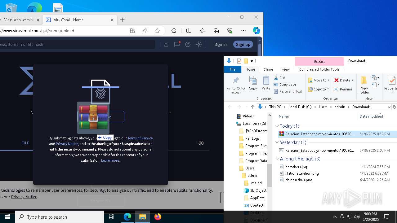Open the Move to dropdown
The width and height of the screenshot is (397, 223).
(x=319, y=80)
